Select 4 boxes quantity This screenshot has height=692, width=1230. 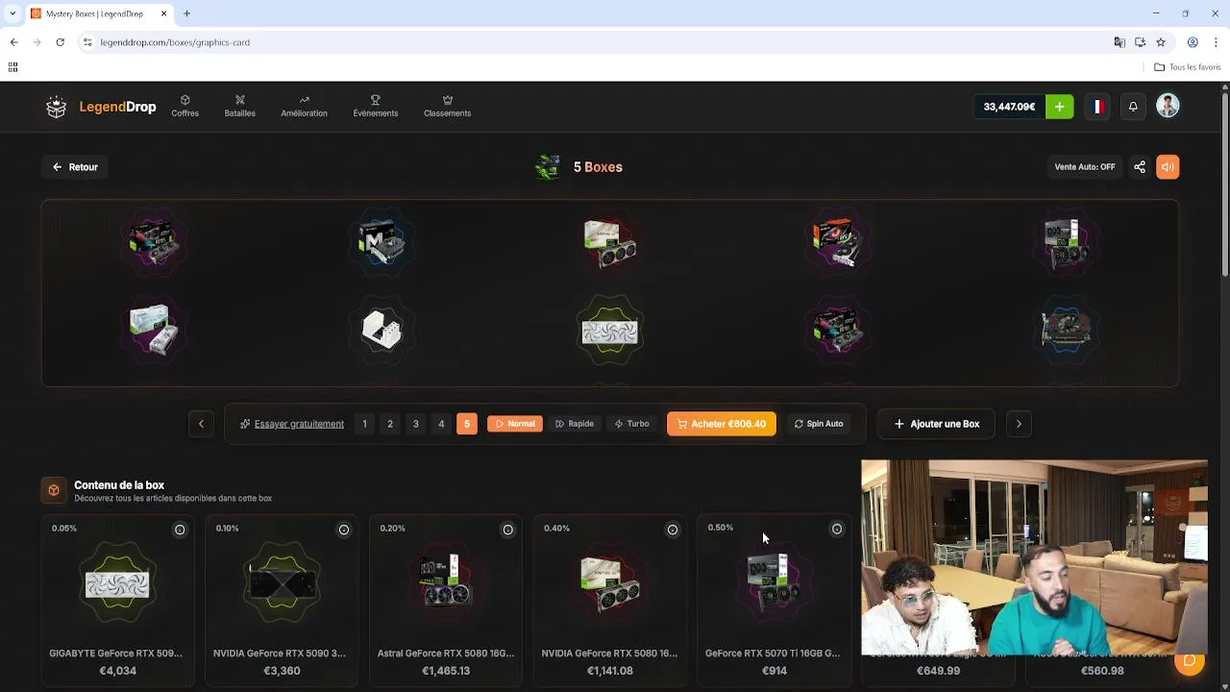coord(441,424)
